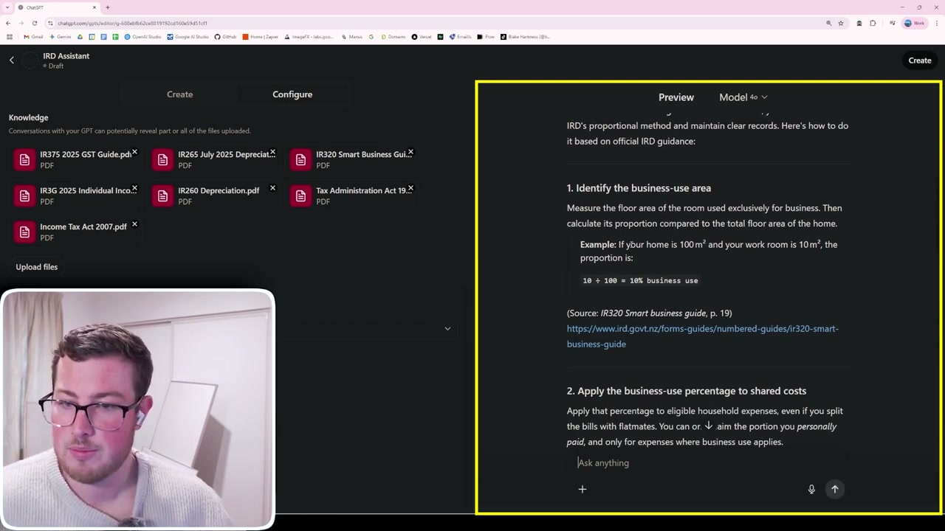Remove Tax Administration Act file
This screenshot has width=945, height=531.
click(410, 188)
